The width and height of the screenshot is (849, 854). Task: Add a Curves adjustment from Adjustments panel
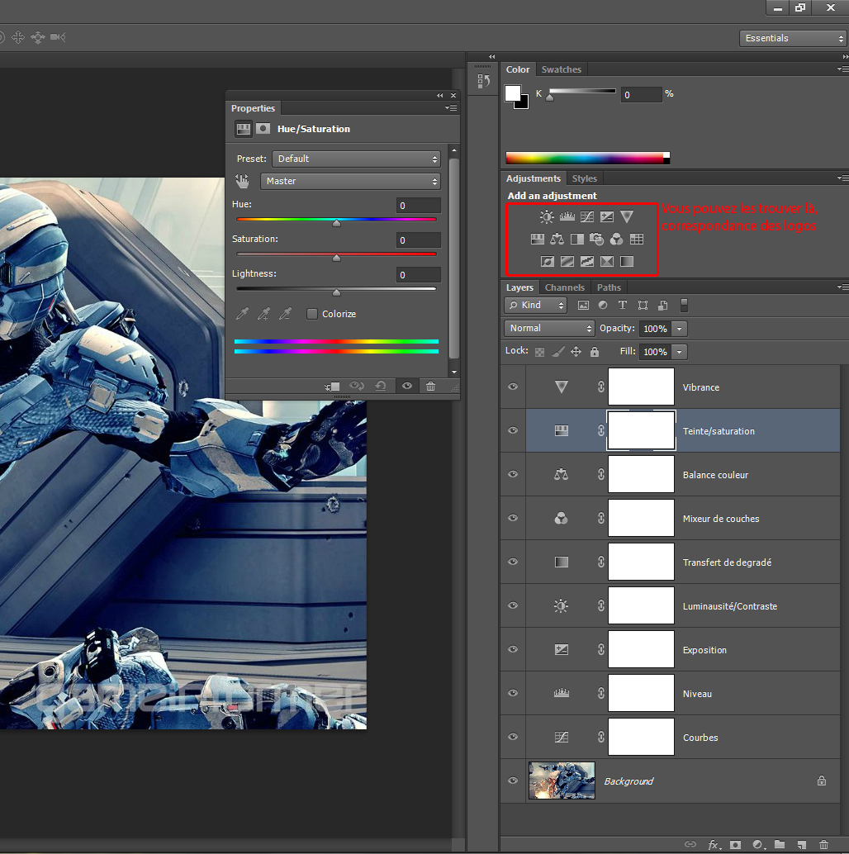tap(587, 216)
